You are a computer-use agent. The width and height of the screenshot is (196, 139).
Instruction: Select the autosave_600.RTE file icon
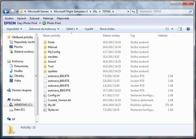[45, 76]
